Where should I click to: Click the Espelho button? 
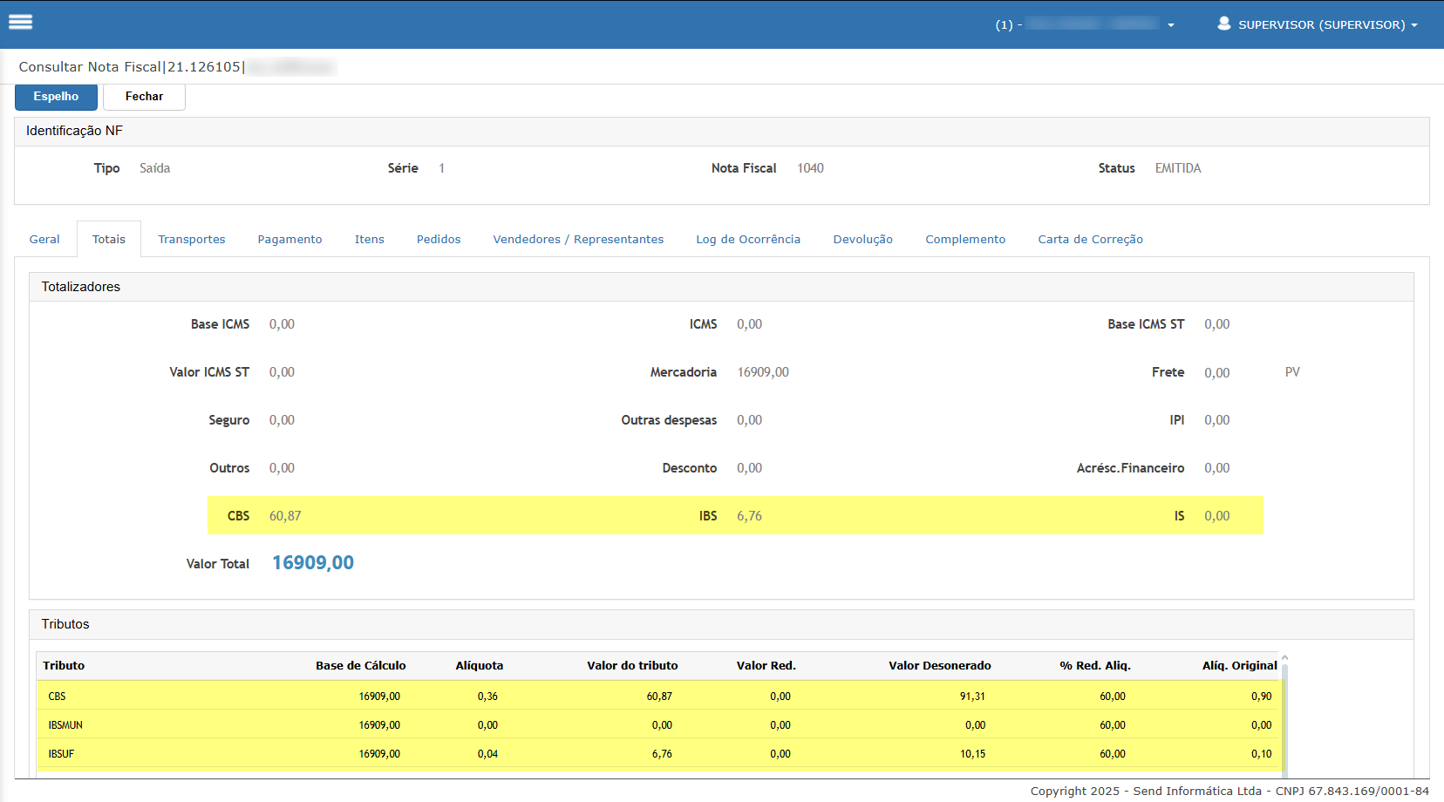(56, 97)
